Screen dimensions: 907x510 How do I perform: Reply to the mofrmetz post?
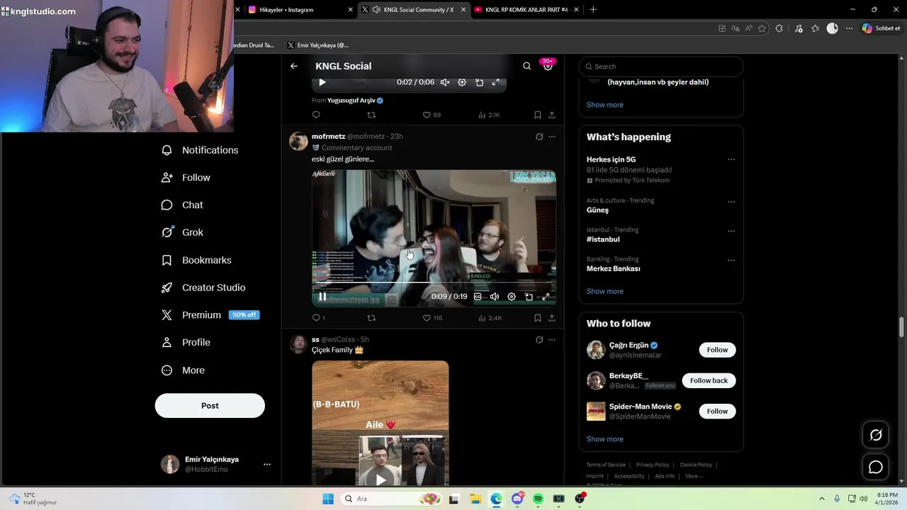coord(316,318)
